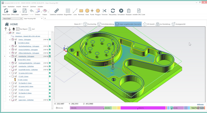The height and width of the screenshot is (113, 207).
Task: Uncheck Innentasche - Schlichten checkbox
Action: (16, 66)
